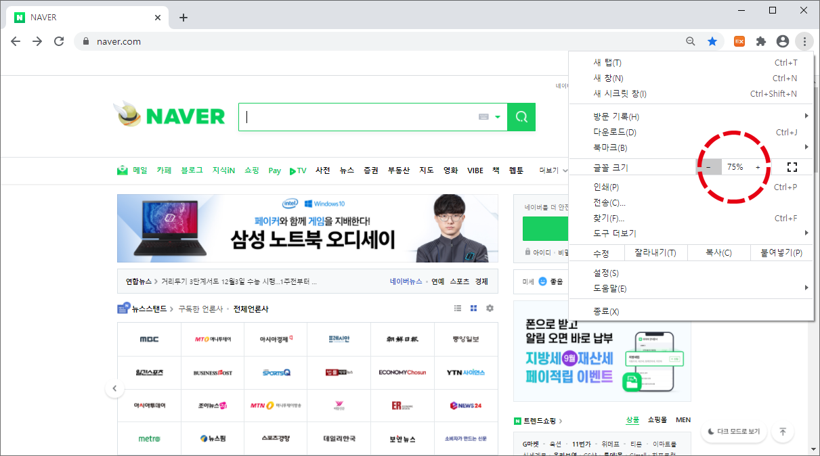Expand search autocomplete dropdown arrow
Screen dimensions: 820x456
(498, 117)
